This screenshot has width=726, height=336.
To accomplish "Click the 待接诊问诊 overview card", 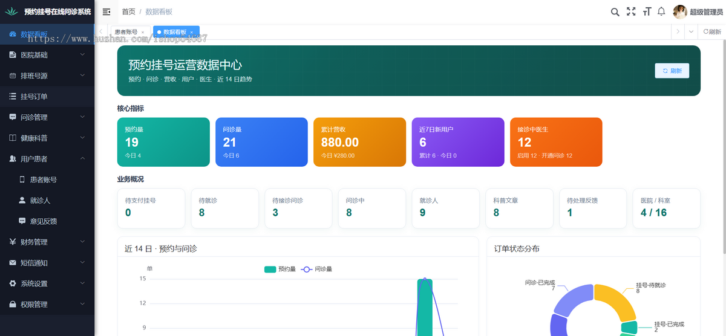I will point(298,208).
